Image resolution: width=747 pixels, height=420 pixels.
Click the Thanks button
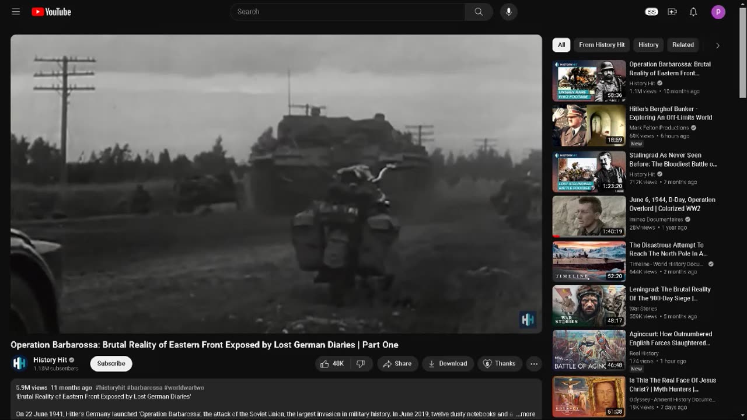coord(500,363)
